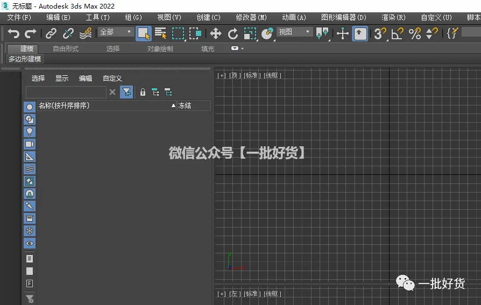
Task: Open the 修改器(M) menu
Action: coord(251,18)
